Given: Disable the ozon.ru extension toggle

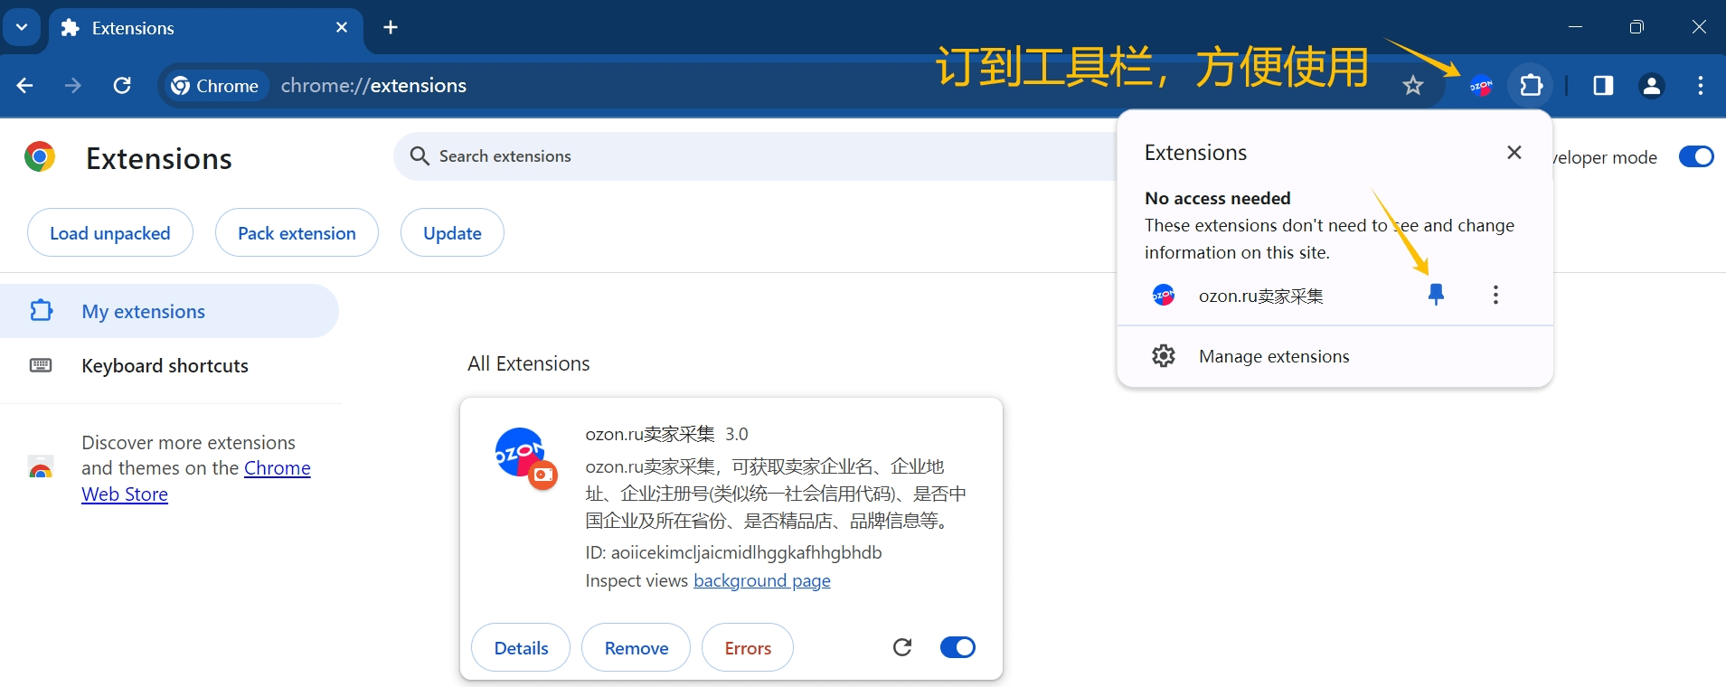Looking at the screenshot, I should point(957,647).
